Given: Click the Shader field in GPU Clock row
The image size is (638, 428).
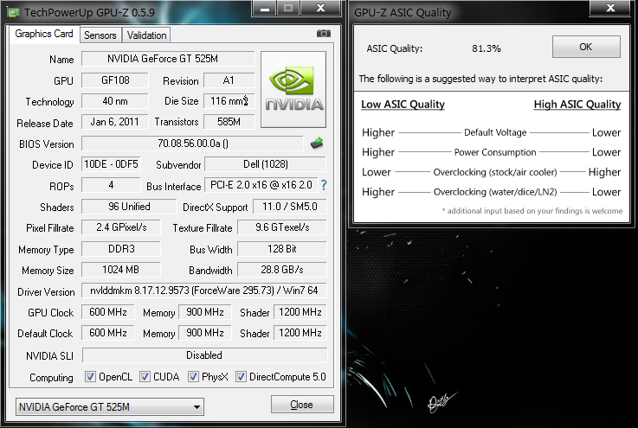Looking at the screenshot, I should tap(300, 312).
